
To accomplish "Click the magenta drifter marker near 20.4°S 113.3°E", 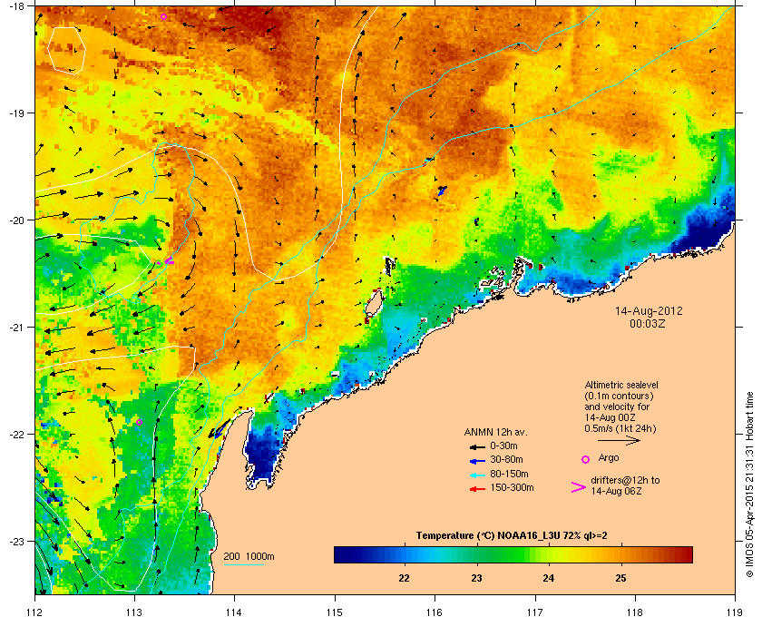I will (x=168, y=261).
